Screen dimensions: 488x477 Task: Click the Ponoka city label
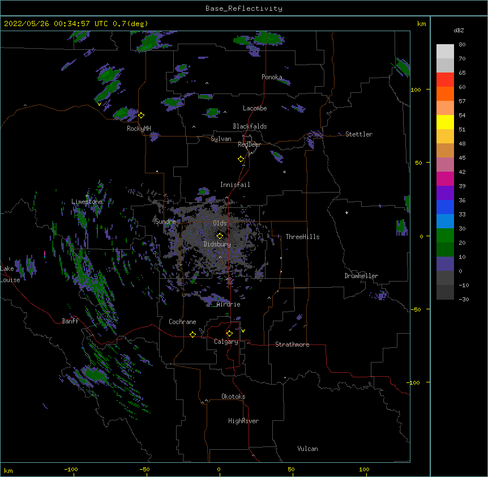click(272, 77)
